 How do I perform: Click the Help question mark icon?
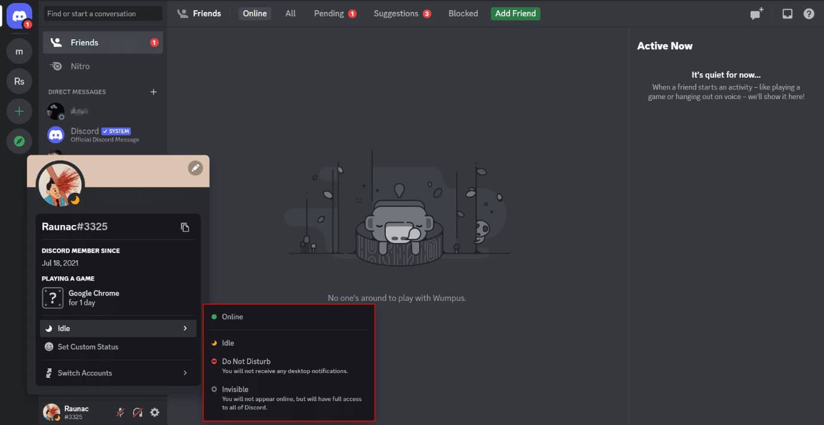coord(808,14)
